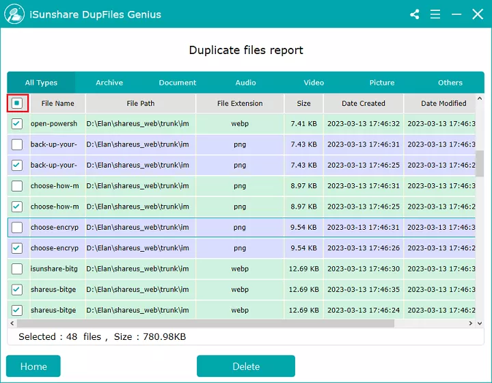Uncheck the shareus-bitge file created 17:46:35
The width and height of the screenshot is (492, 383).
[x=17, y=289]
